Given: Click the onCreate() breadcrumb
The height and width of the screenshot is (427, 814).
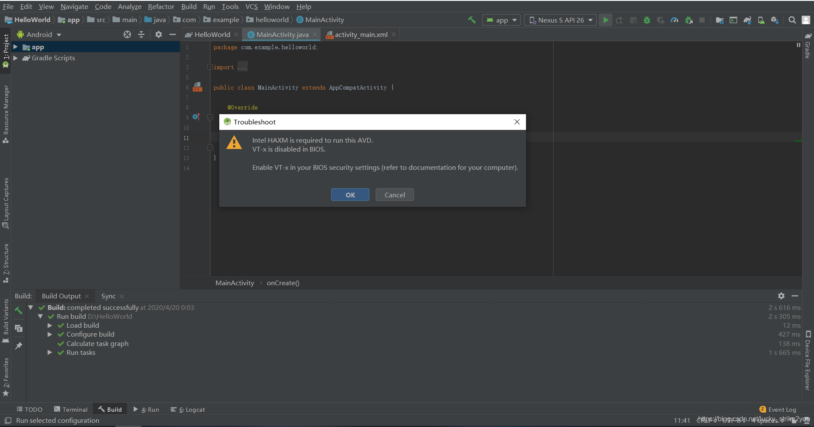Looking at the screenshot, I should 283,283.
